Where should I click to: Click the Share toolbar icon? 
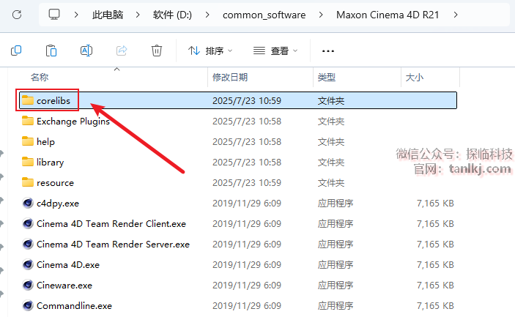click(x=122, y=51)
